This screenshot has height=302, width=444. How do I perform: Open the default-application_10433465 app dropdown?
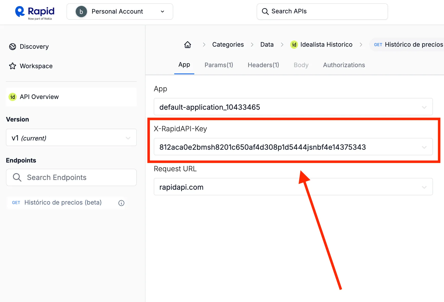click(293, 107)
